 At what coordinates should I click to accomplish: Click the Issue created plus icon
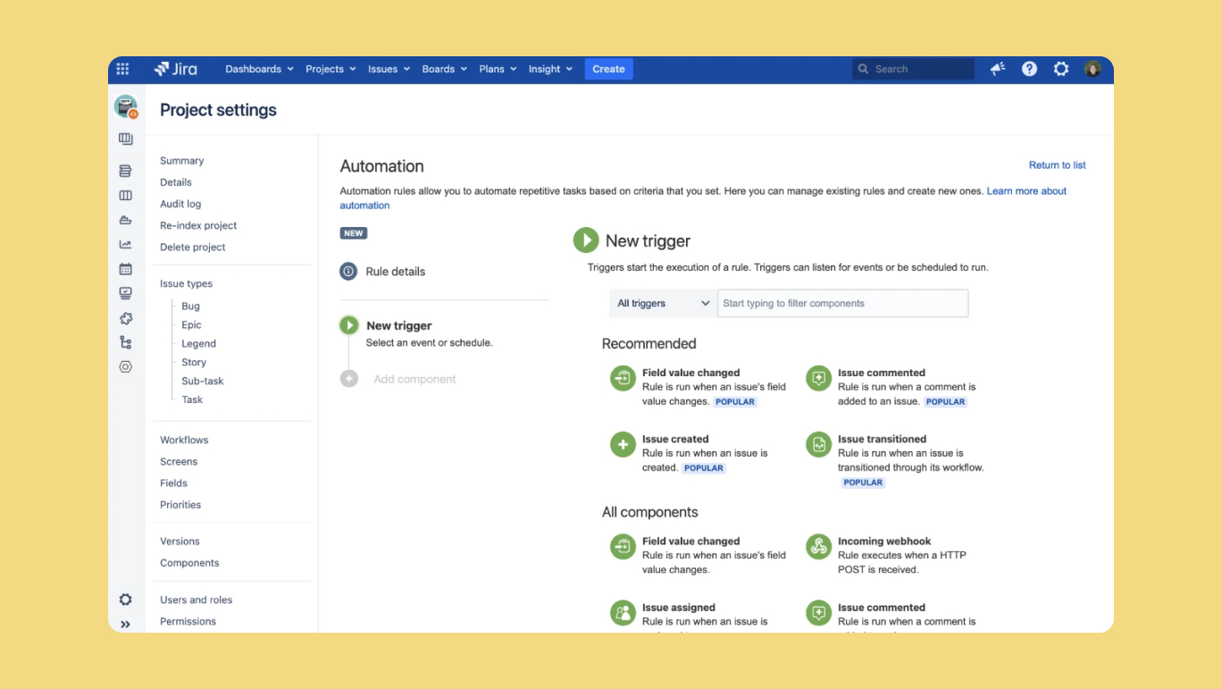pyautogui.click(x=623, y=444)
